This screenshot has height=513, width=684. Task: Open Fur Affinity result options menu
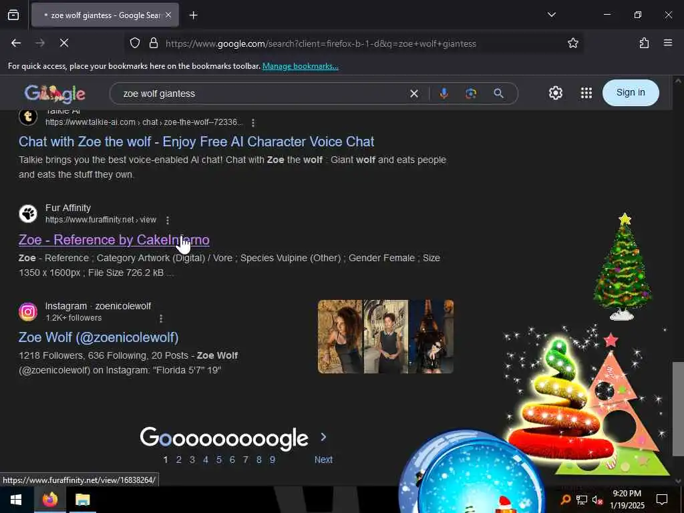coord(168,220)
